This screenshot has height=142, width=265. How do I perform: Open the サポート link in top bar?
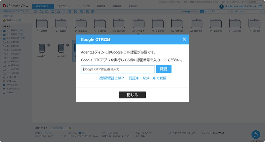(225, 2)
